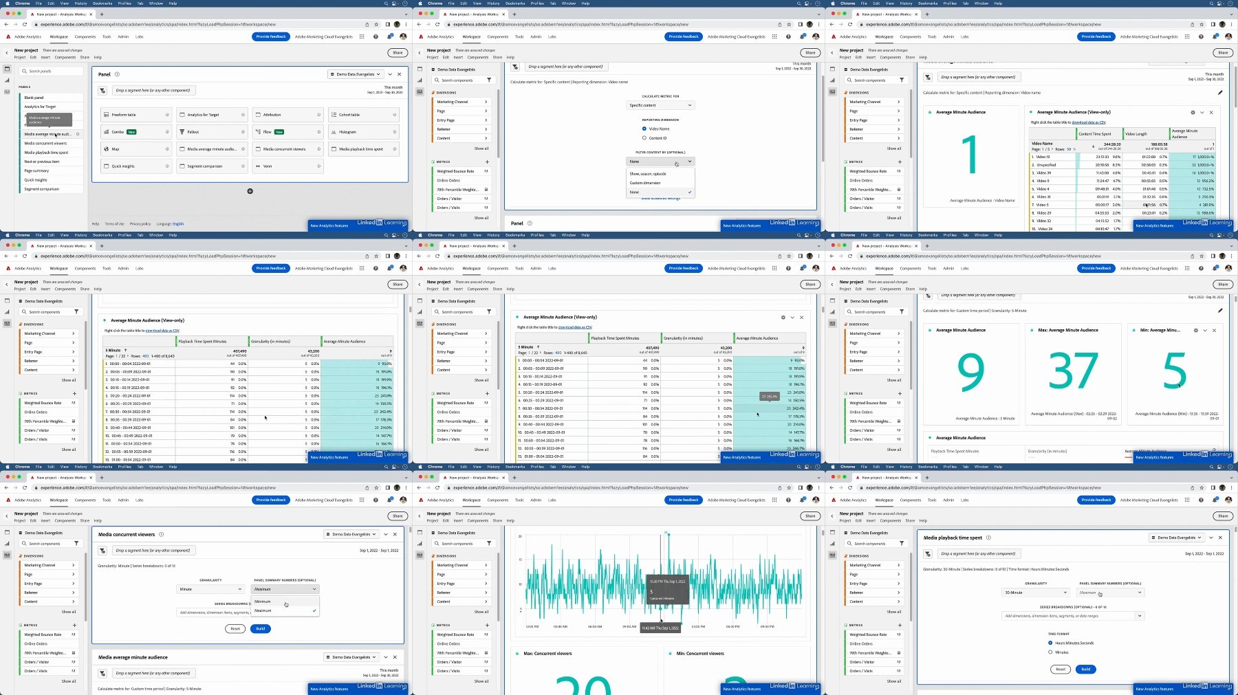This screenshot has width=1238, height=695.
Task: Open gear settings on the Min: Average Minute visualization
Action: tap(1195, 330)
